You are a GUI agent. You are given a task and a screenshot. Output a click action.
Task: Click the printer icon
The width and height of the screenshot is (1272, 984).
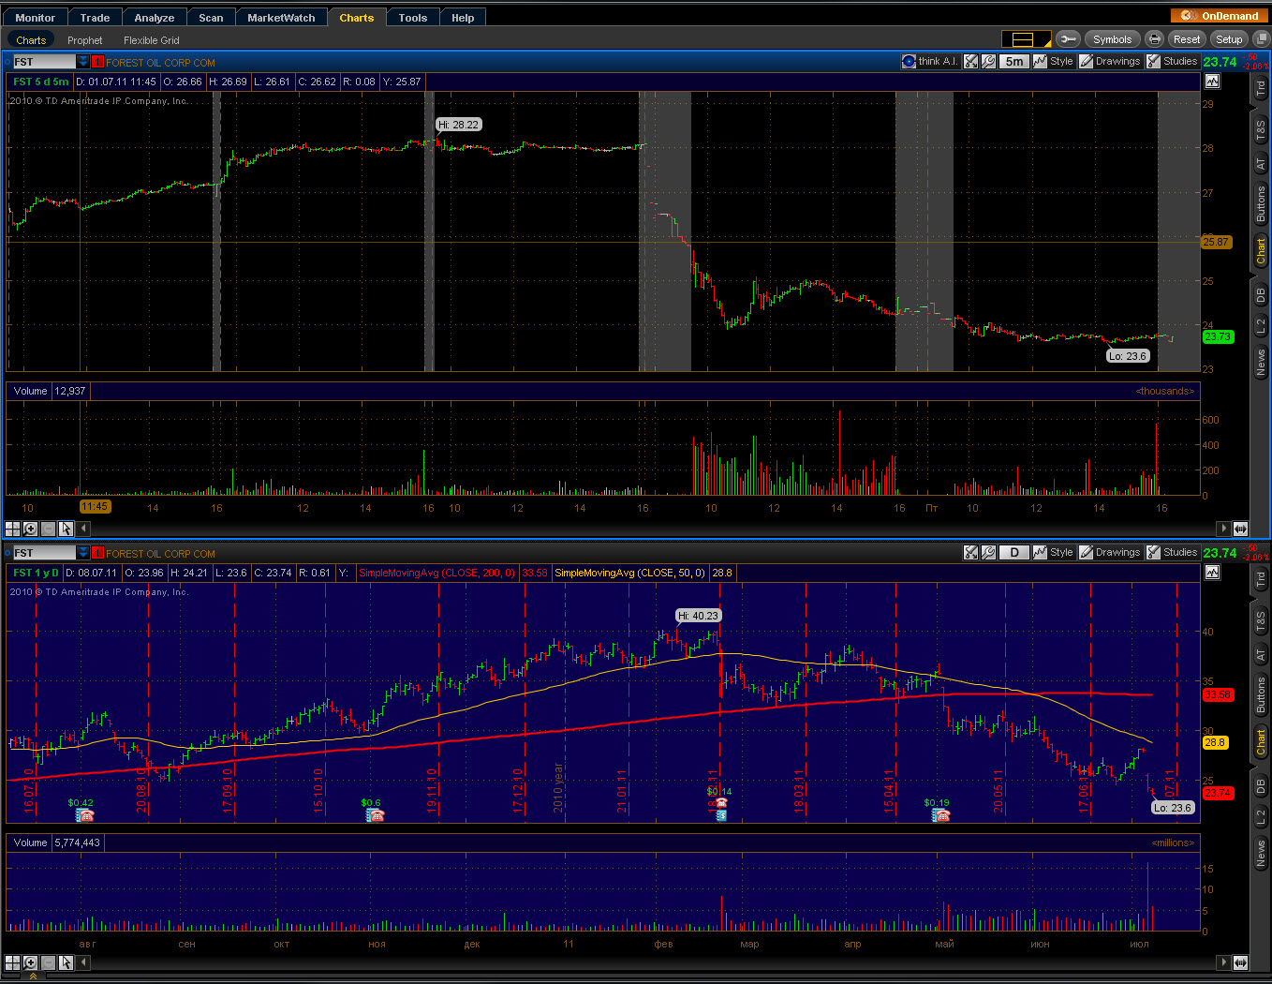tap(1155, 39)
